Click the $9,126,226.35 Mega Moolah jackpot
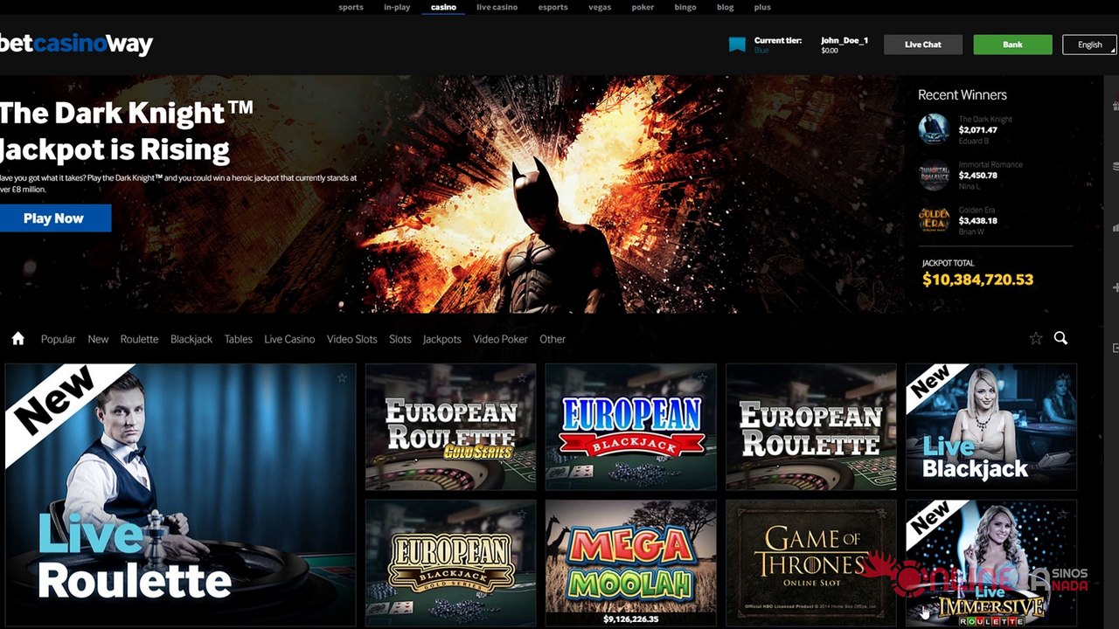 point(630,619)
